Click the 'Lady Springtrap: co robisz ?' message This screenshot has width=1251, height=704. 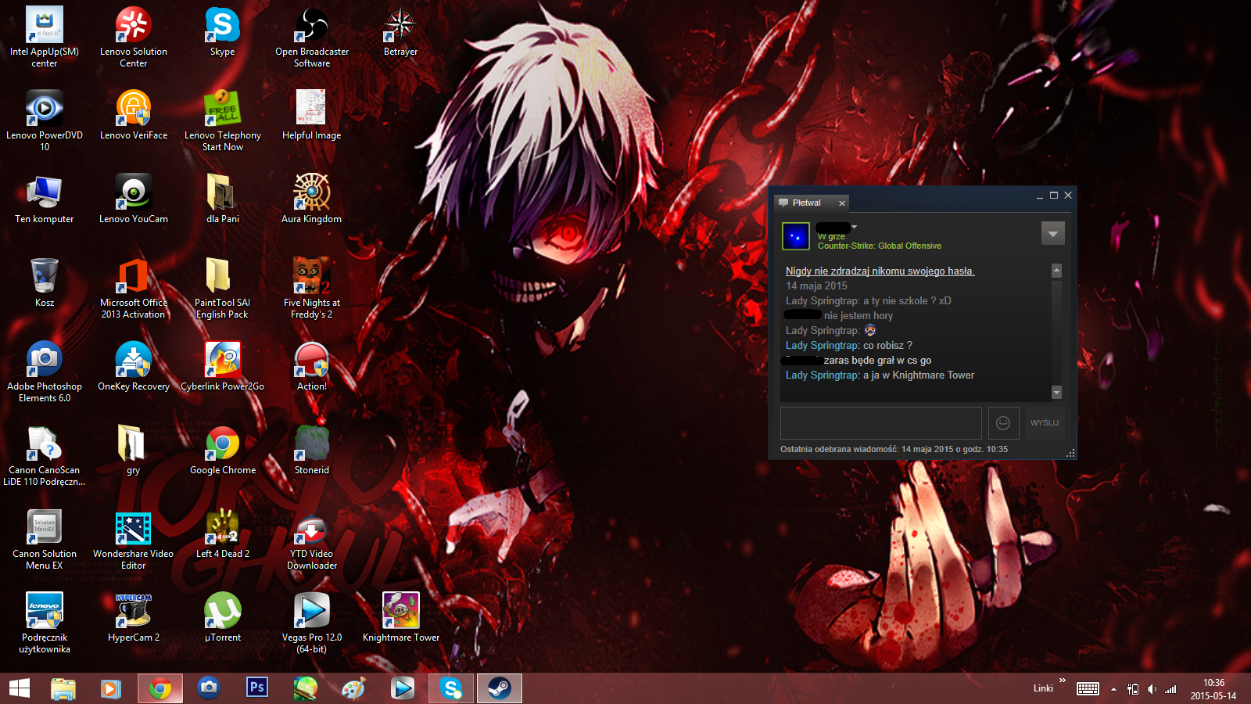[849, 346]
